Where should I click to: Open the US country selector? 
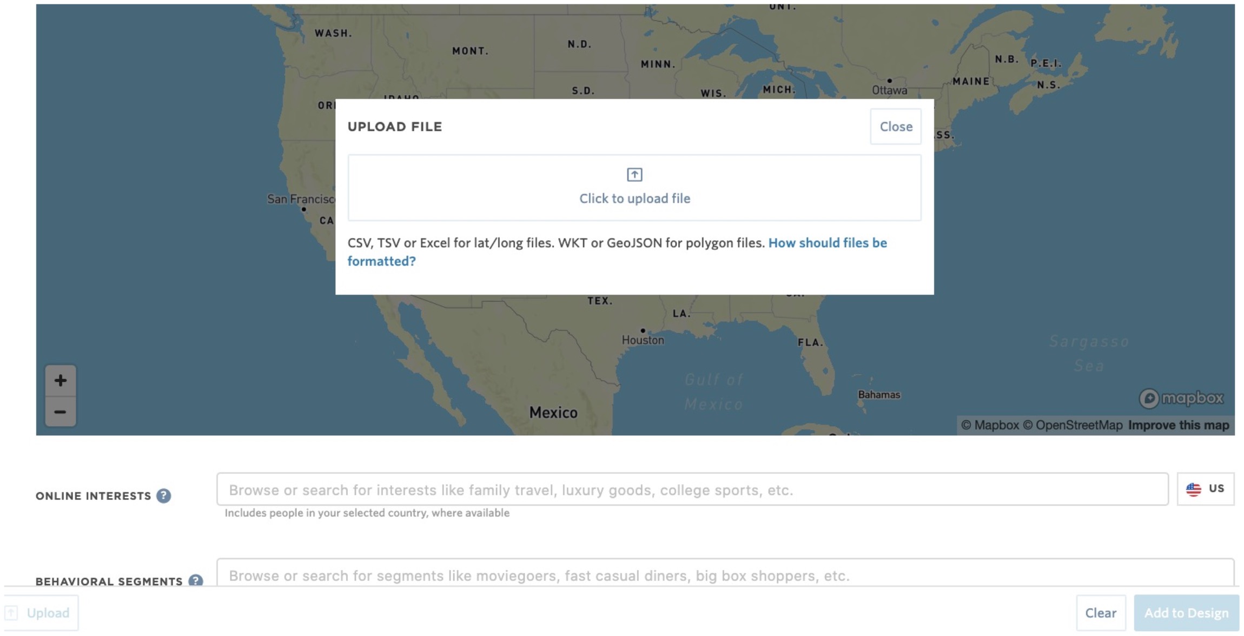pyautogui.click(x=1205, y=489)
